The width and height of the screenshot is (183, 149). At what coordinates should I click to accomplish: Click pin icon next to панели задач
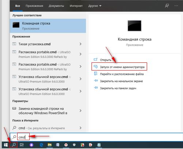tap(96, 88)
